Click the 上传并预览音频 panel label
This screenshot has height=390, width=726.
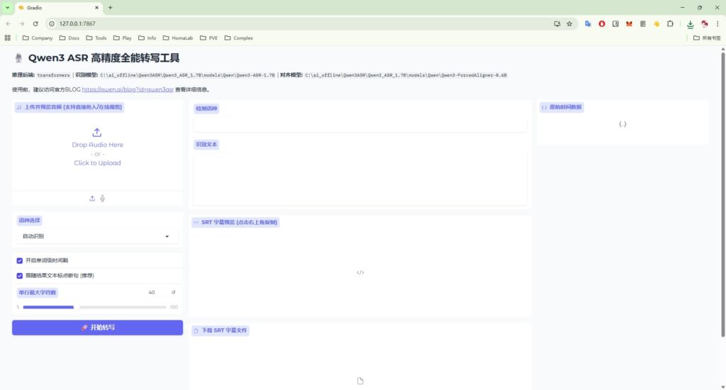[69, 107]
